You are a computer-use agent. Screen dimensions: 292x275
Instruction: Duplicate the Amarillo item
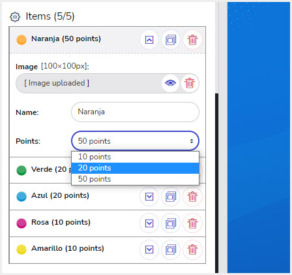click(x=171, y=250)
